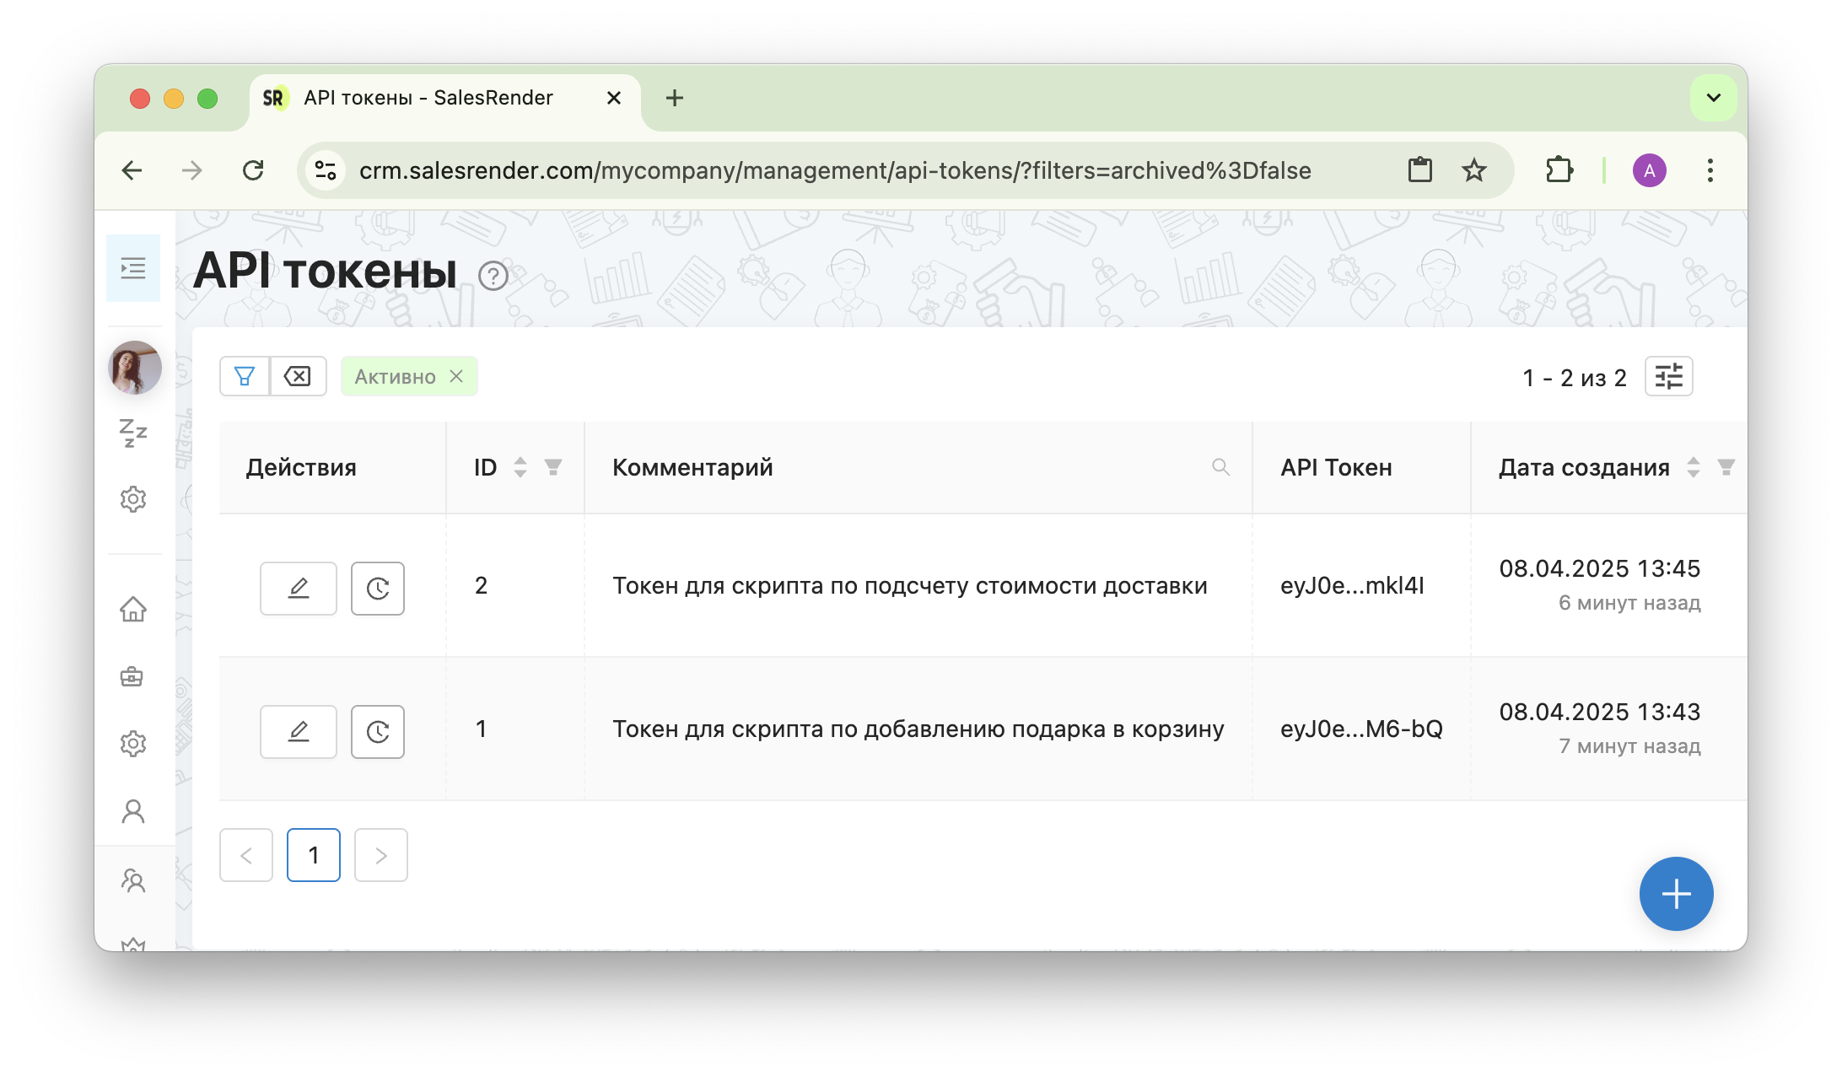Open a new browser tab
This screenshot has height=1076, width=1842.
(675, 98)
